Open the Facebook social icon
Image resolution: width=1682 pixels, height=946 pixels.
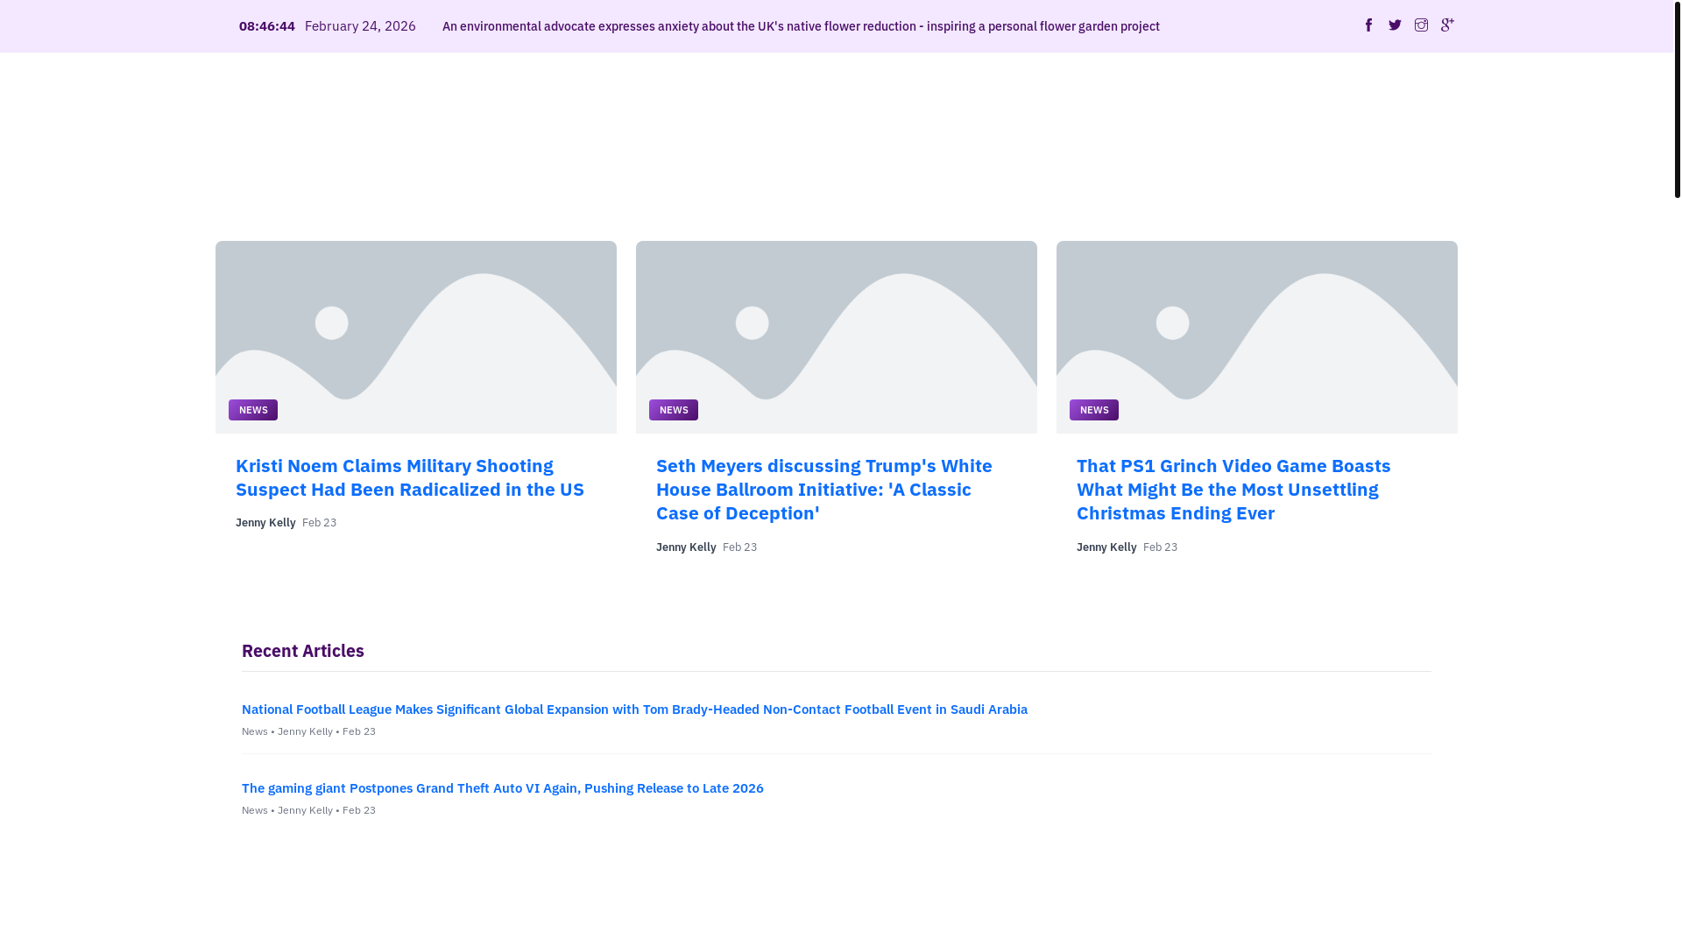pyautogui.click(x=1368, y=25)
